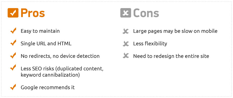Click No redirects, no device detection text
233x98 pixels.
pos(60,56)
